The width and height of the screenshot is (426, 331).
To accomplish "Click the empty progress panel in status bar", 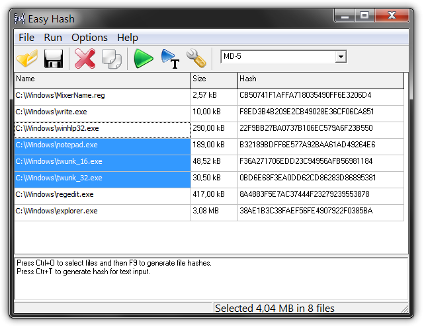I will pos(112,308).
